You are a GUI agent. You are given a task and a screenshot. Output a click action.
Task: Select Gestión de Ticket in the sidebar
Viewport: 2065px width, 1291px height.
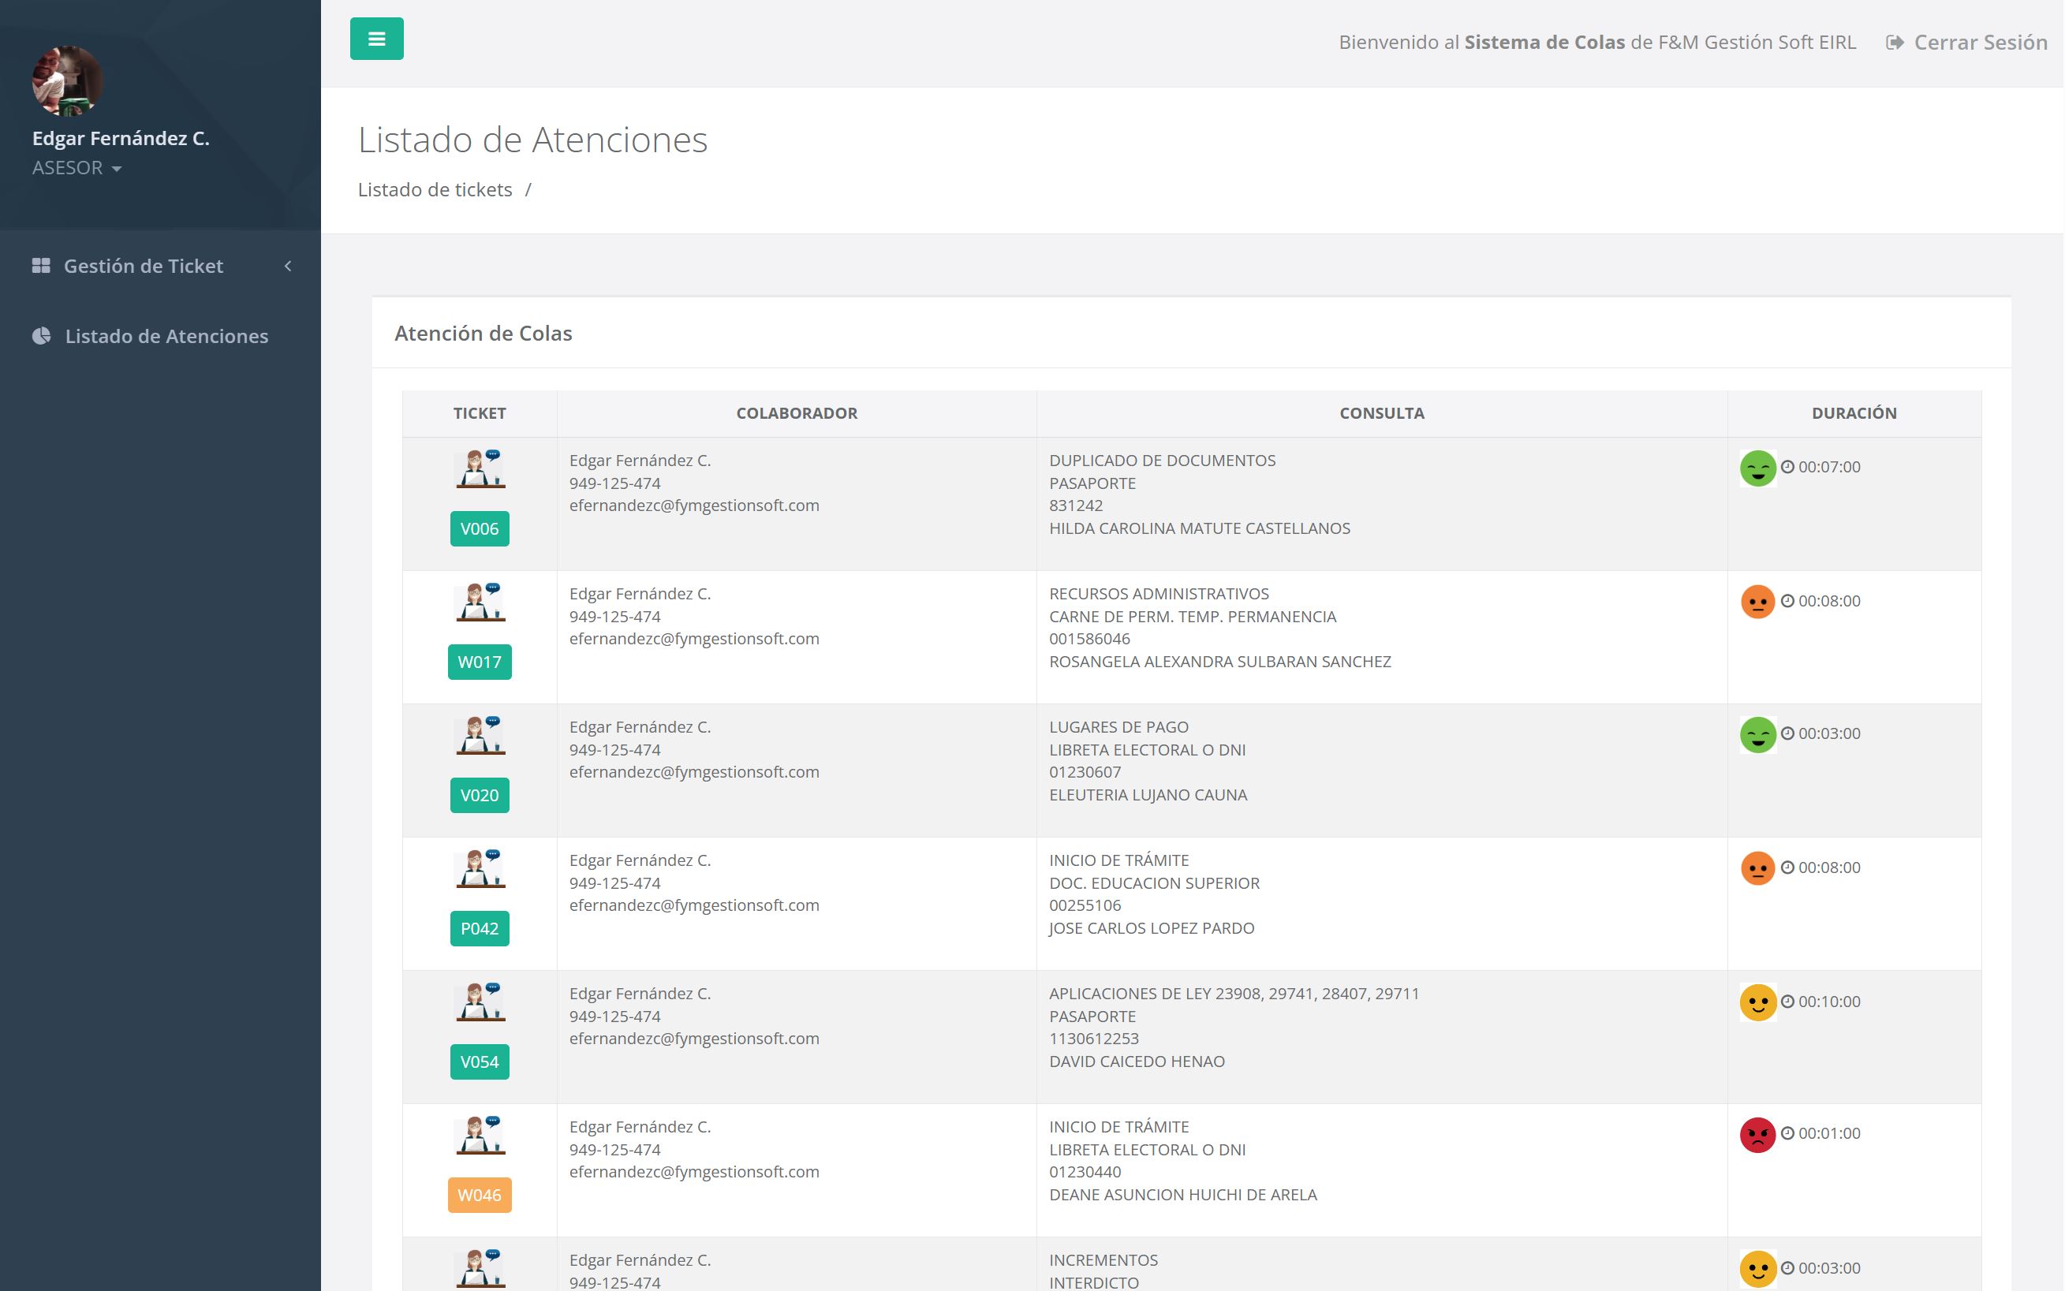pyautogui.click(x=143, y=266)
